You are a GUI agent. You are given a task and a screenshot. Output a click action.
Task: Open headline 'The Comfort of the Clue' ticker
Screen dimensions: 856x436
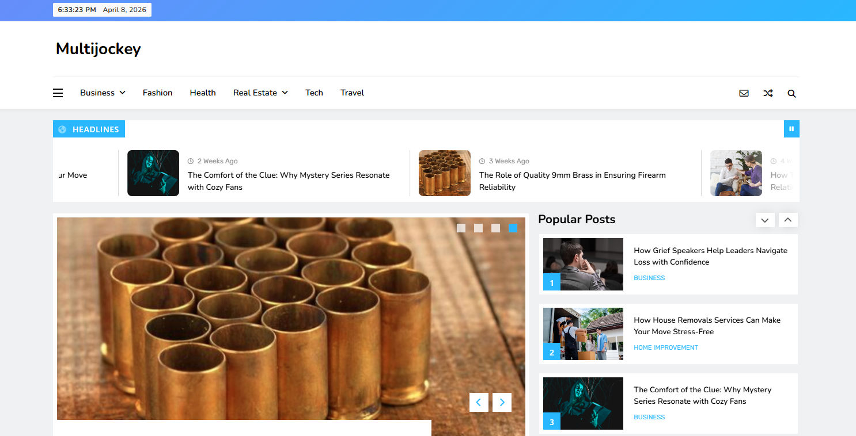pyautogui.click(x=289, y=181)
